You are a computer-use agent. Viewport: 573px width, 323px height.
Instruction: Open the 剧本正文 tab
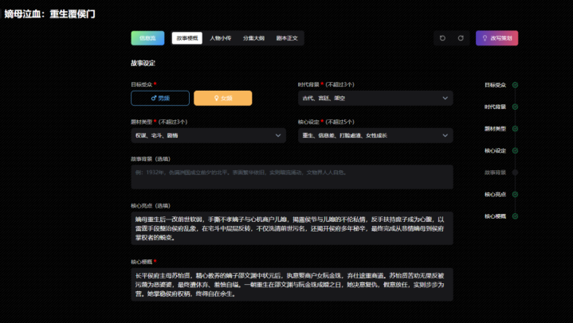287,38
